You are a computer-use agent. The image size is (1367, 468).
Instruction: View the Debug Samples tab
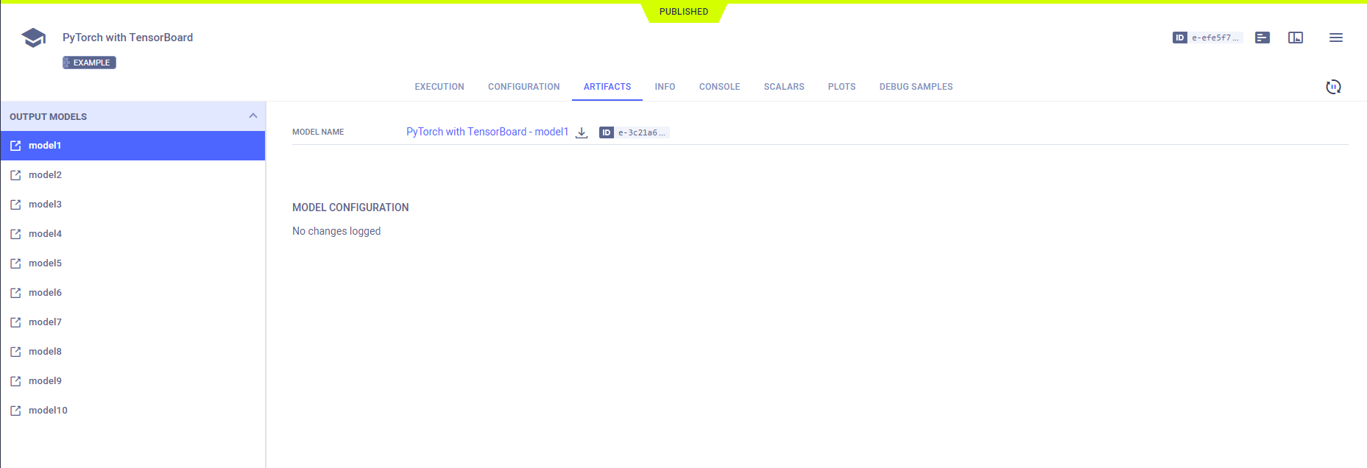pos(915,87)
